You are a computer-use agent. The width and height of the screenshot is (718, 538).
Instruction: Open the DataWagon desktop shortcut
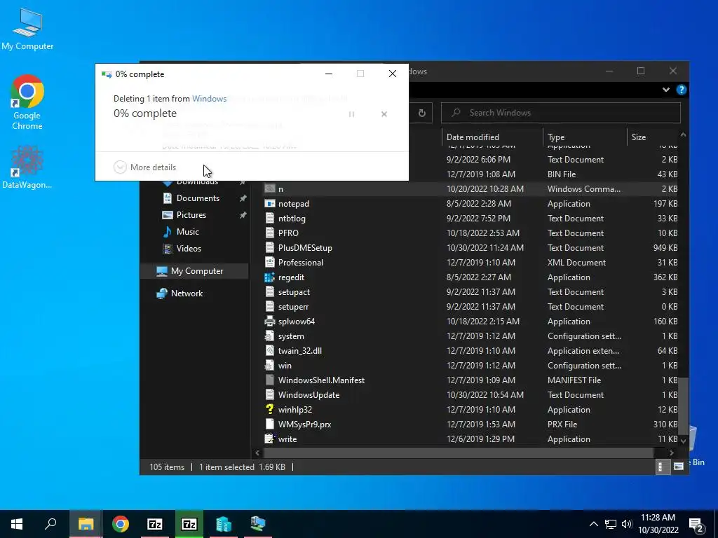27,166
